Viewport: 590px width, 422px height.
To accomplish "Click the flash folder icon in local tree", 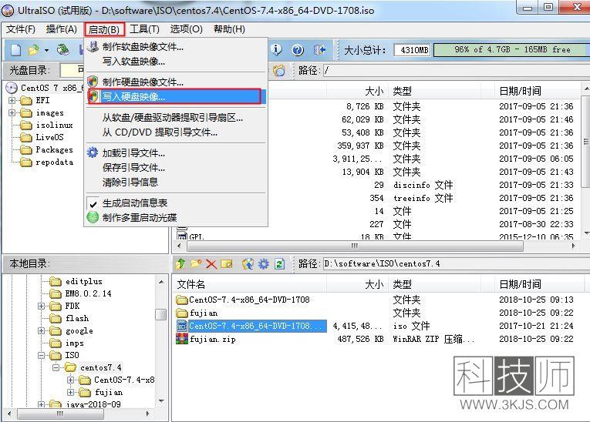I will [x=56, y=319].
